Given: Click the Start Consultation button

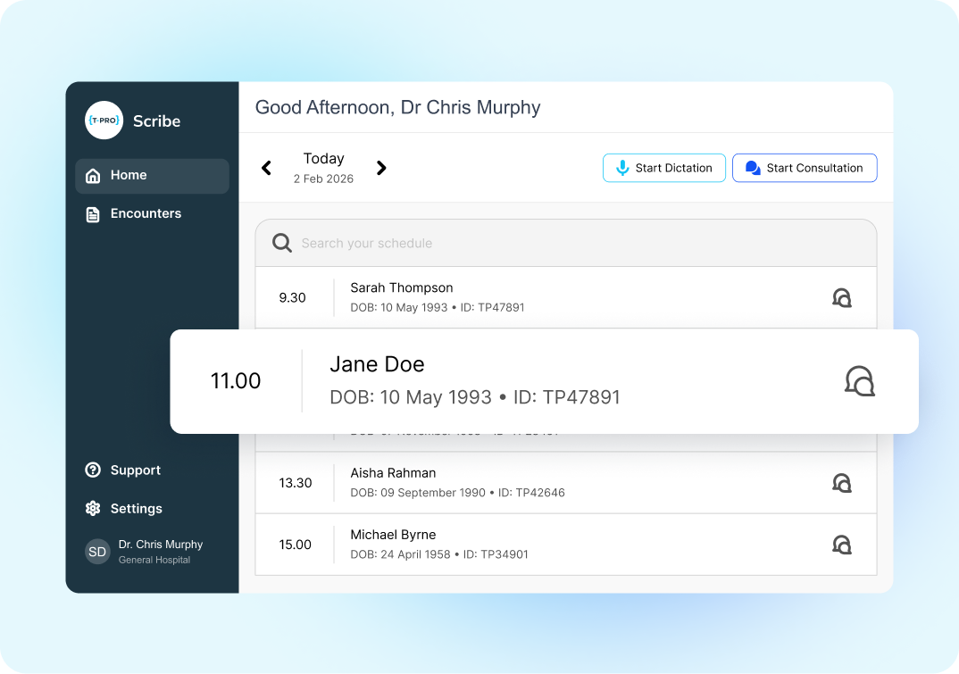Looking at the screenshot, I should pyautogui.click(x=805, y=168).
